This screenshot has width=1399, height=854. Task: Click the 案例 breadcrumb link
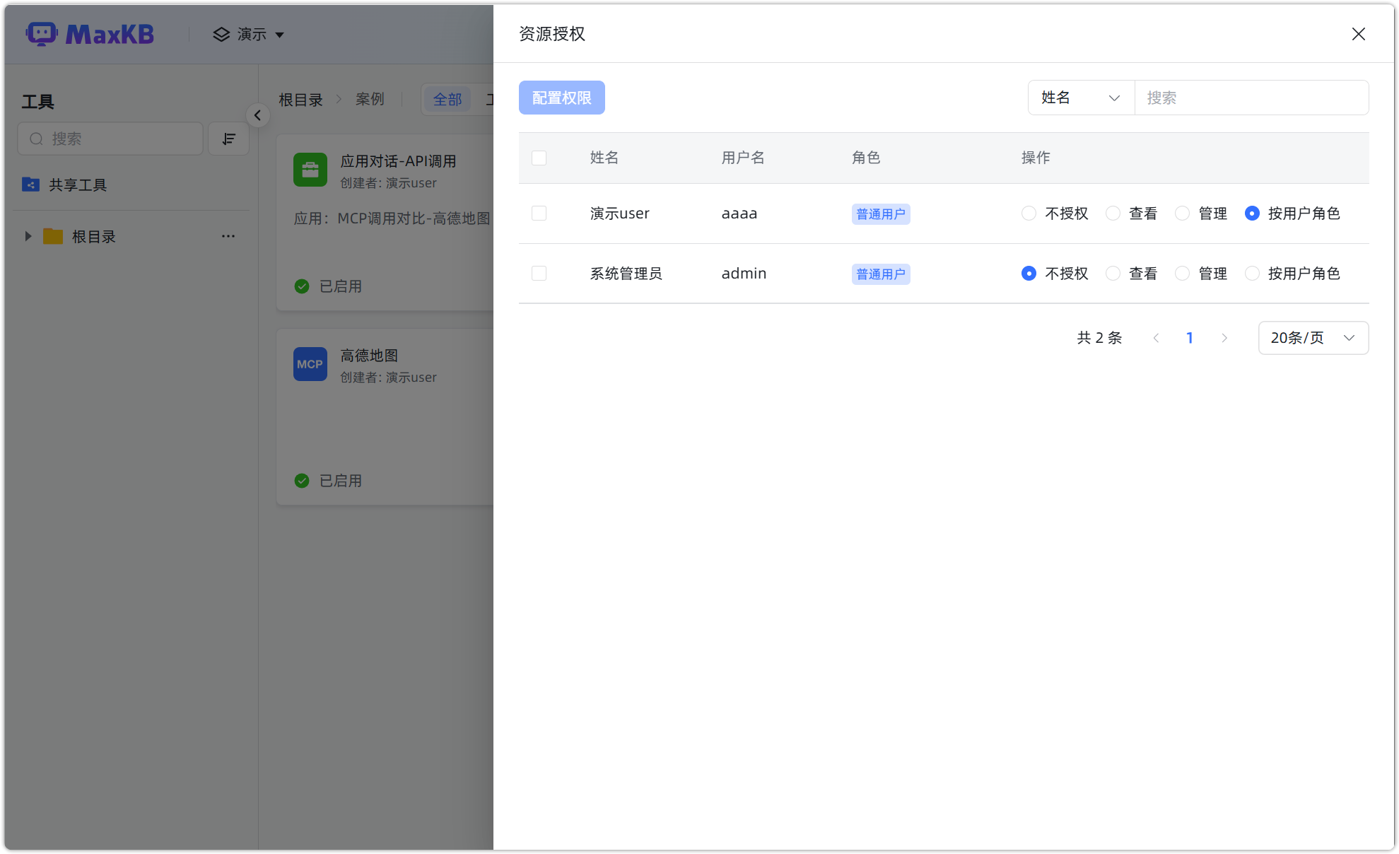(370, 99)
